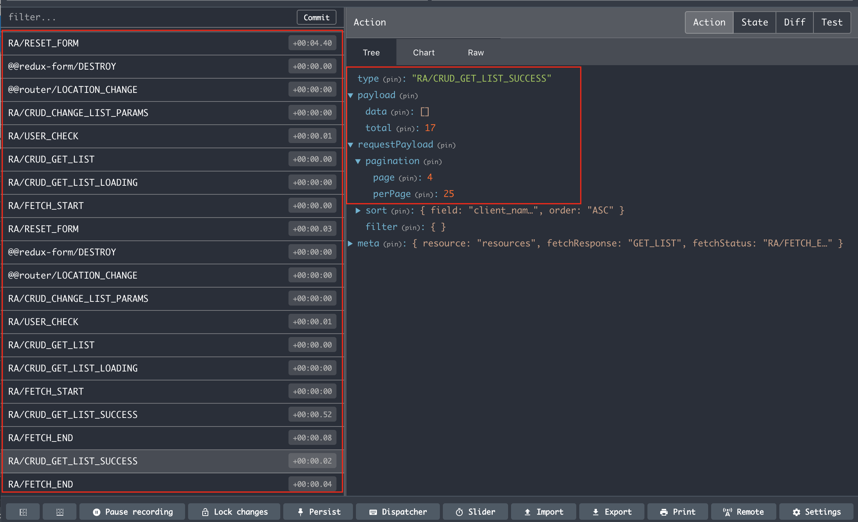
Task: Open Remote connection settings
Action: (744, 512)
